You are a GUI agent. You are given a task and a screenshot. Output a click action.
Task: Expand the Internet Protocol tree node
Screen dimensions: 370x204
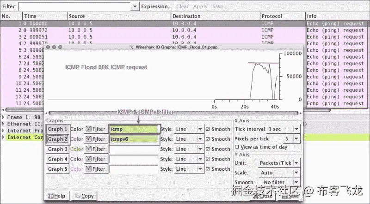point(3,130)
